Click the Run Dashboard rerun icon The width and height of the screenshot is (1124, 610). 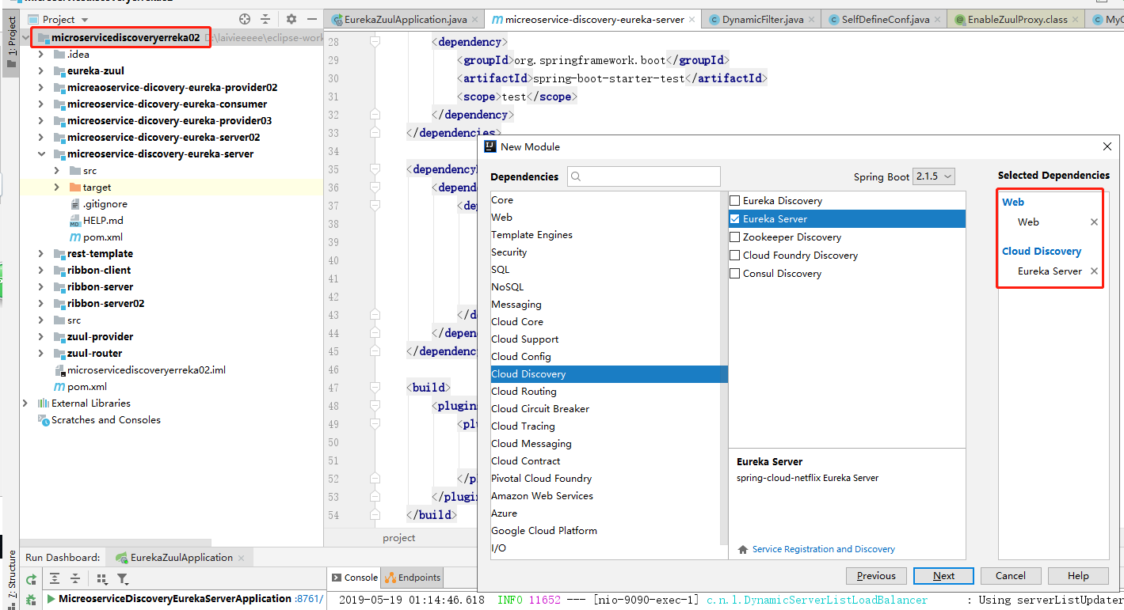31,579
